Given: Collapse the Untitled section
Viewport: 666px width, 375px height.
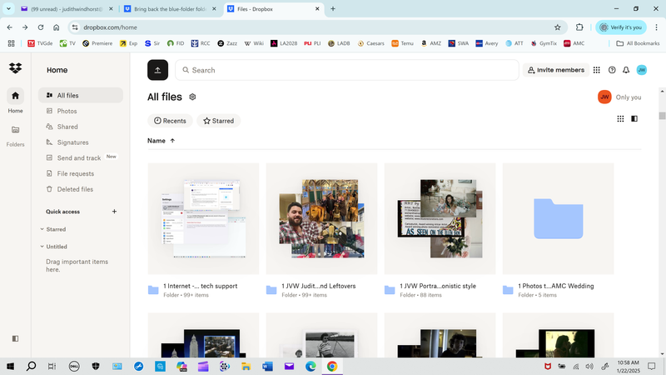Looking at the screenshot, I should tap(42, 247).
